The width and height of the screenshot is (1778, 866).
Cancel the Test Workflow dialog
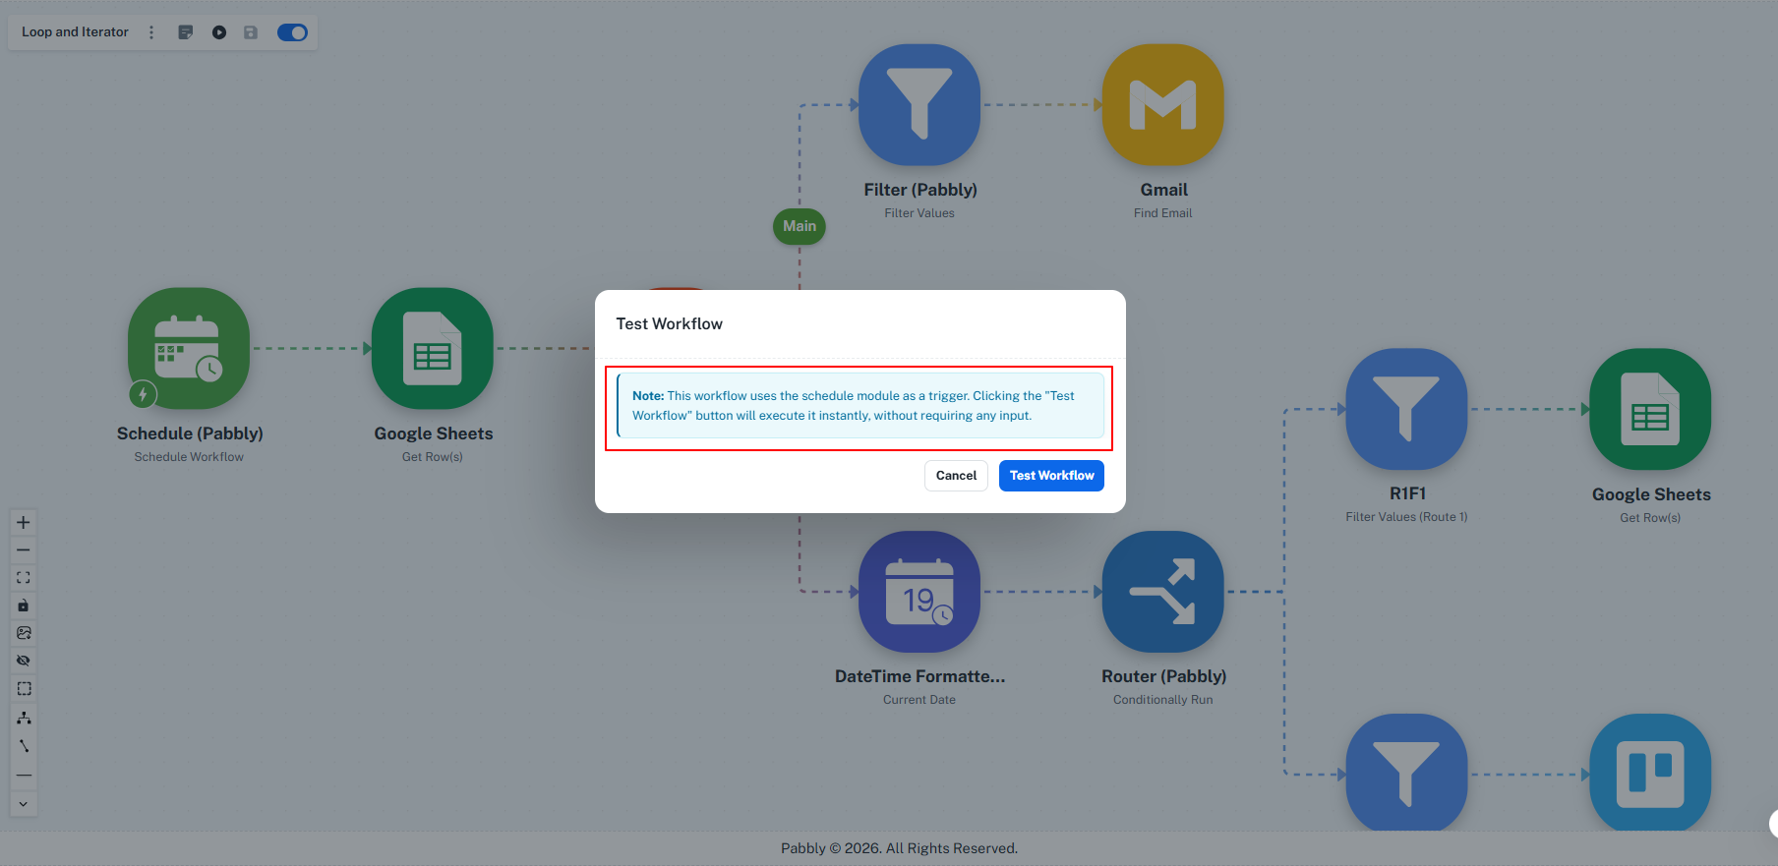[956, 476]
